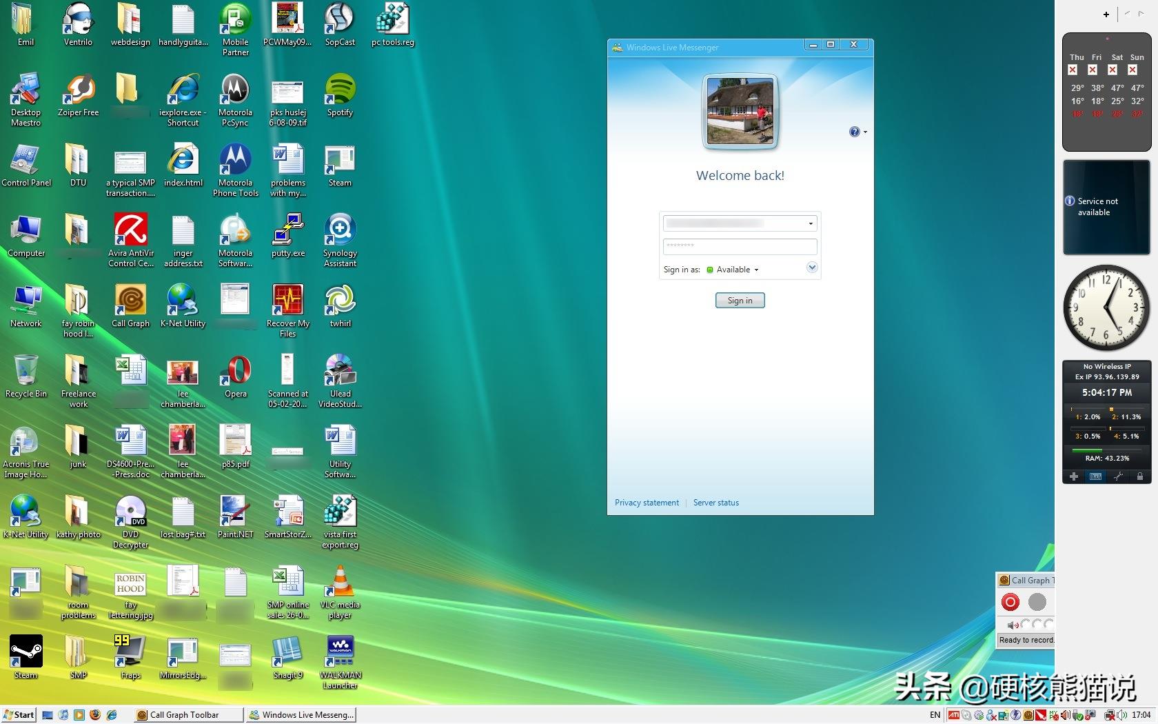The image size is (1158, 724).
Task: Toggle the speaker icon in Call Graph toolbar
Action: click(1012, 625)
